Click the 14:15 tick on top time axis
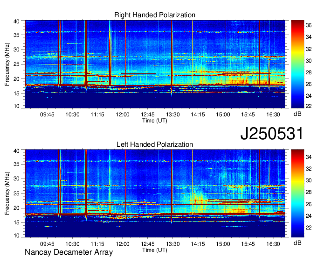Screen dimensions: 317x258 click(x=198, y=115)
